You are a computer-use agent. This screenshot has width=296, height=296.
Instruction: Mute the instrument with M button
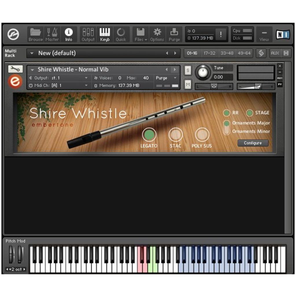(x=188, y=84)
